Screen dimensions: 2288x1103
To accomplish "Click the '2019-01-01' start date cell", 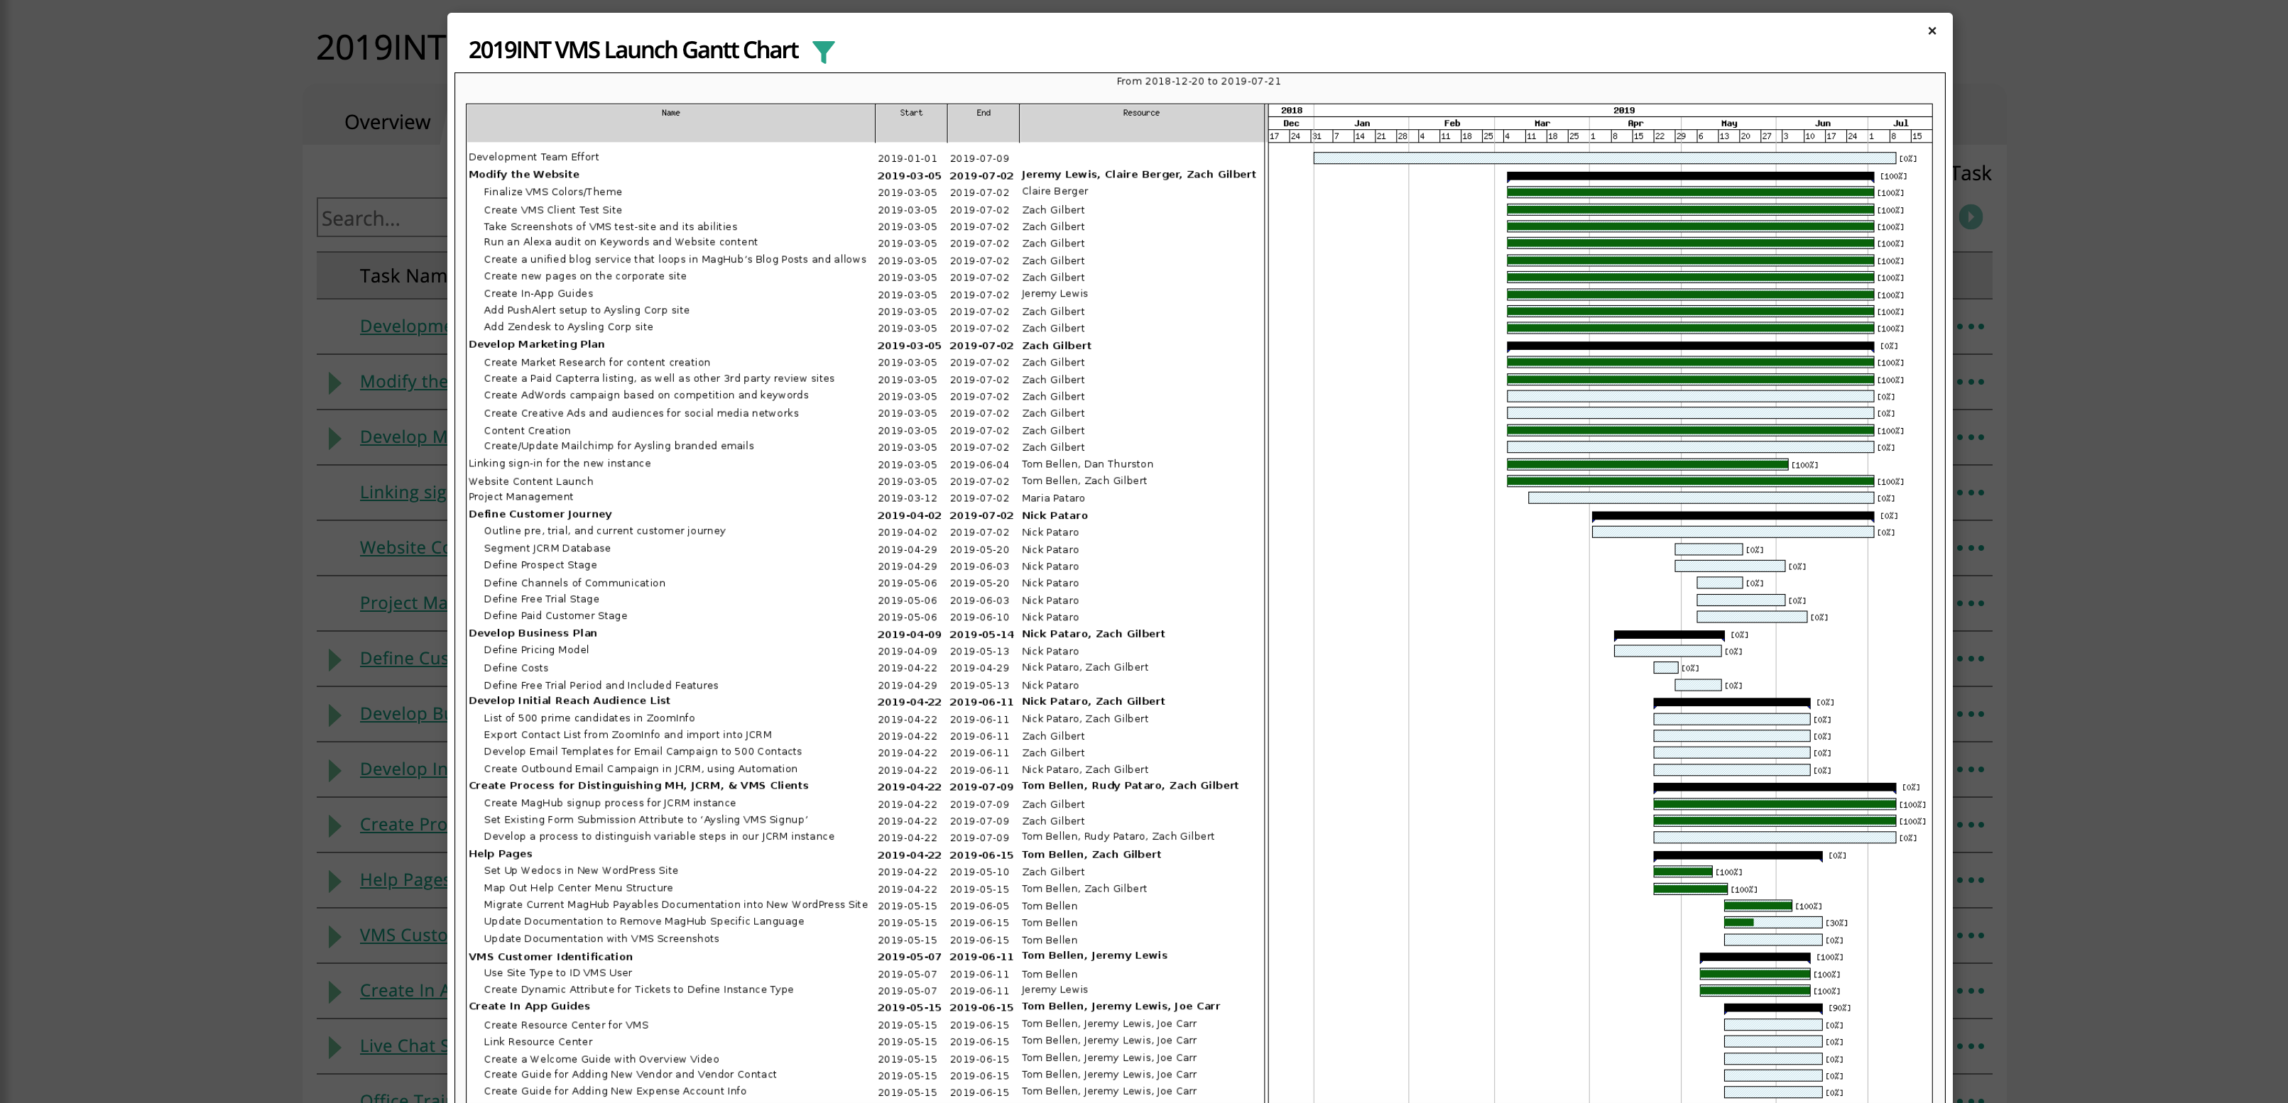I will pos(907,159).
